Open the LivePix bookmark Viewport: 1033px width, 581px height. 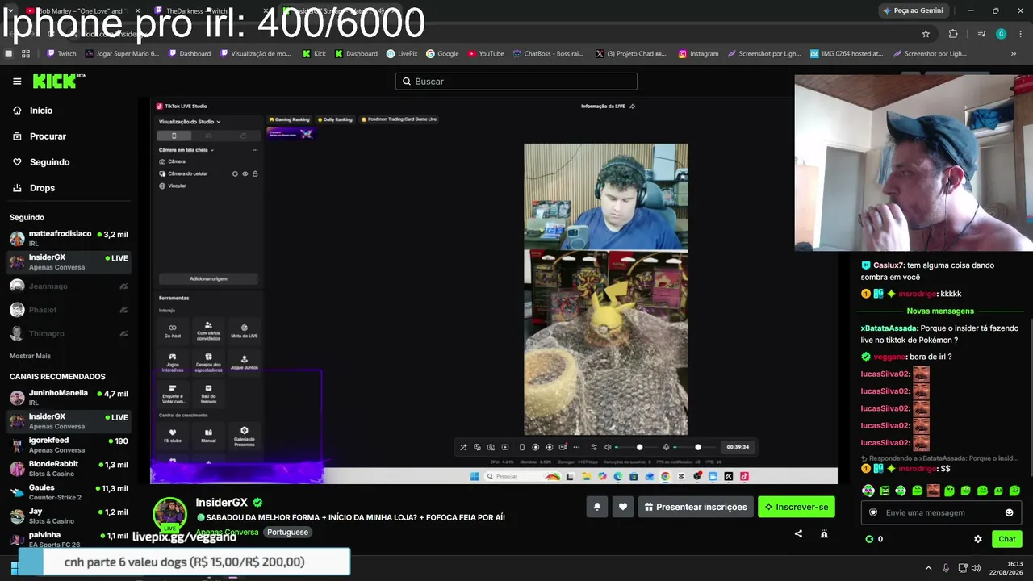tap(402, 54)
